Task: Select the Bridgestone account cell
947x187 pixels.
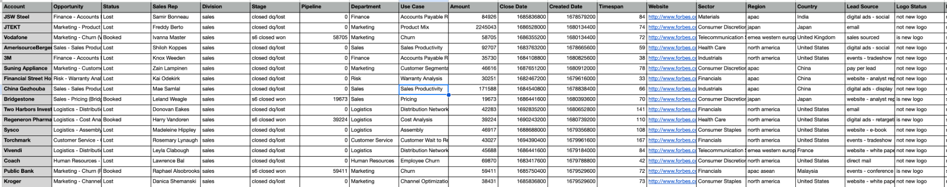Action: coord(27,99)
